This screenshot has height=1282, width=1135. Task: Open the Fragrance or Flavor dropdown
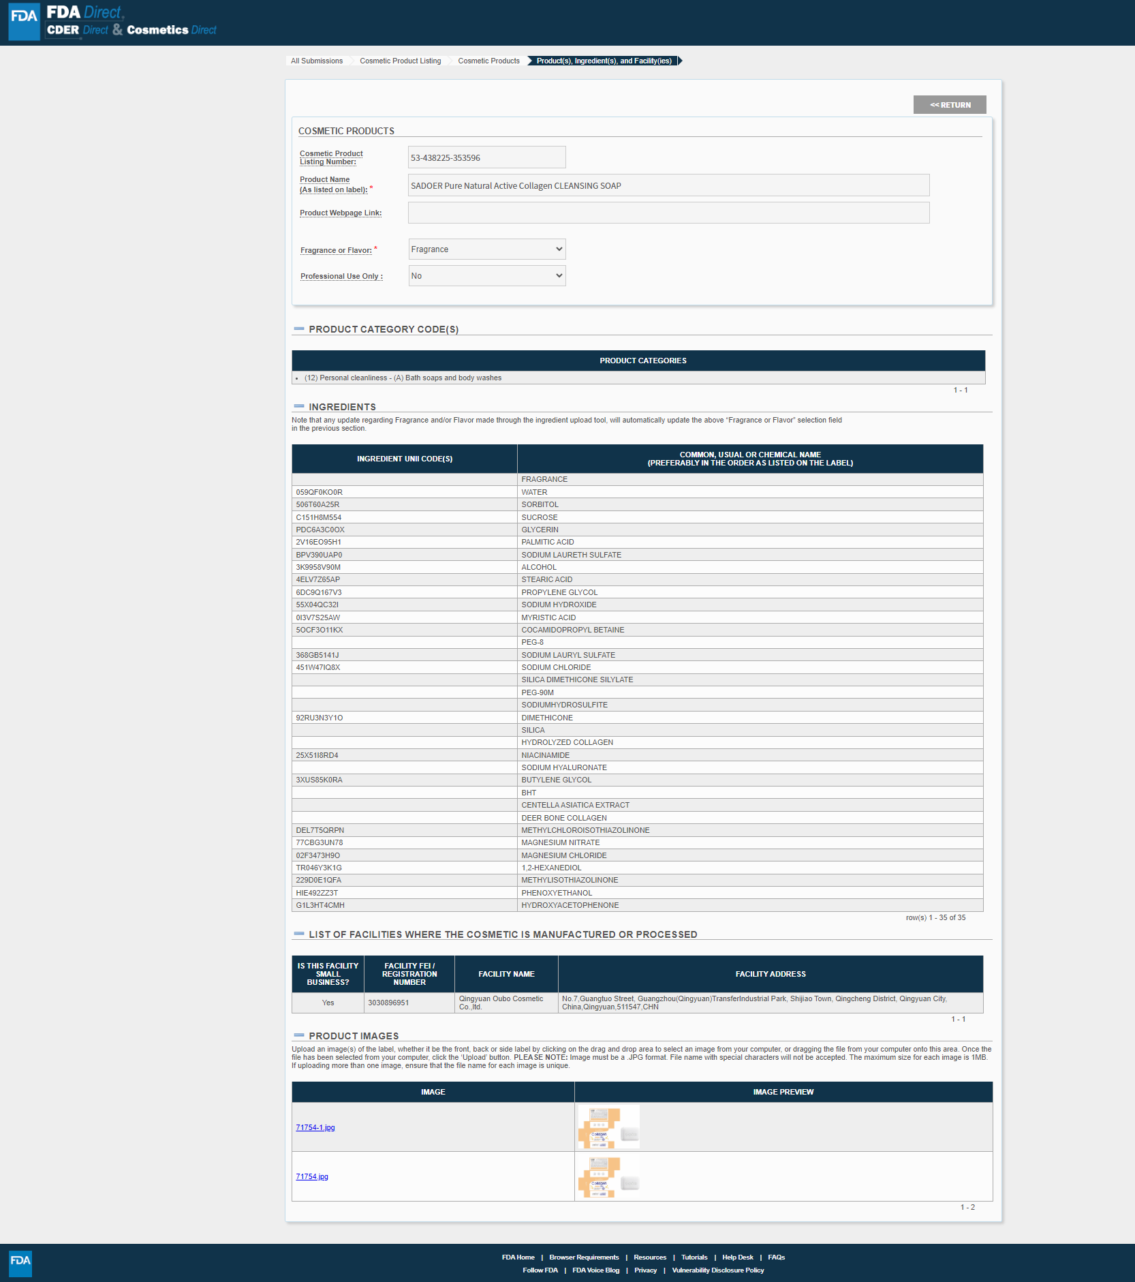pyautogui.click(x=486, y=249)
